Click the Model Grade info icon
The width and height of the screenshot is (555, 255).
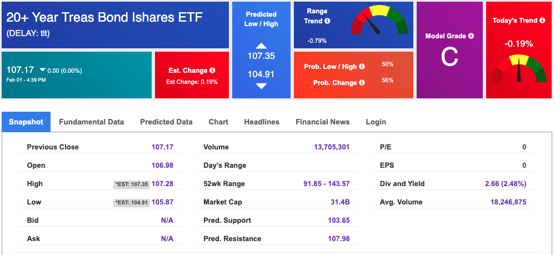point(471,36)
